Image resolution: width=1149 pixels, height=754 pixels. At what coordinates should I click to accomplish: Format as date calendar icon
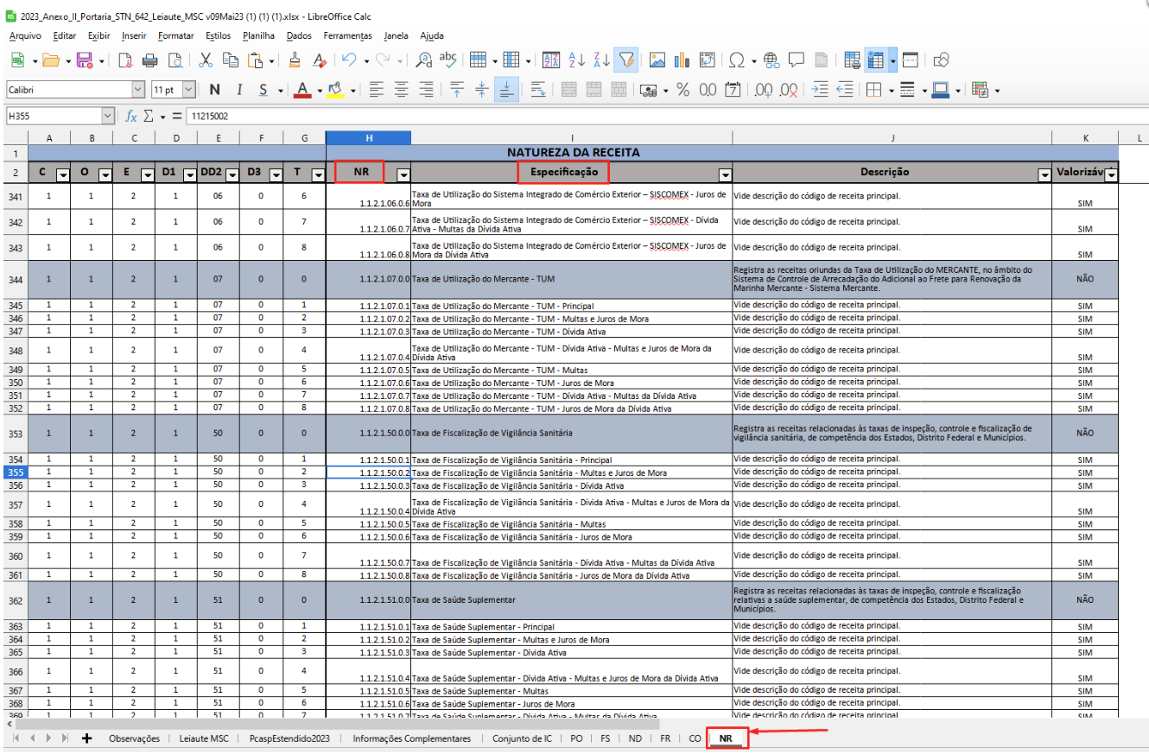click(733, 89)
